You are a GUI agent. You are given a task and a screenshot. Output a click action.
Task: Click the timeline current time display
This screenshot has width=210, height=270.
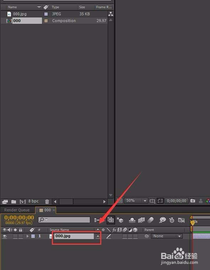[x=19, y=218]
